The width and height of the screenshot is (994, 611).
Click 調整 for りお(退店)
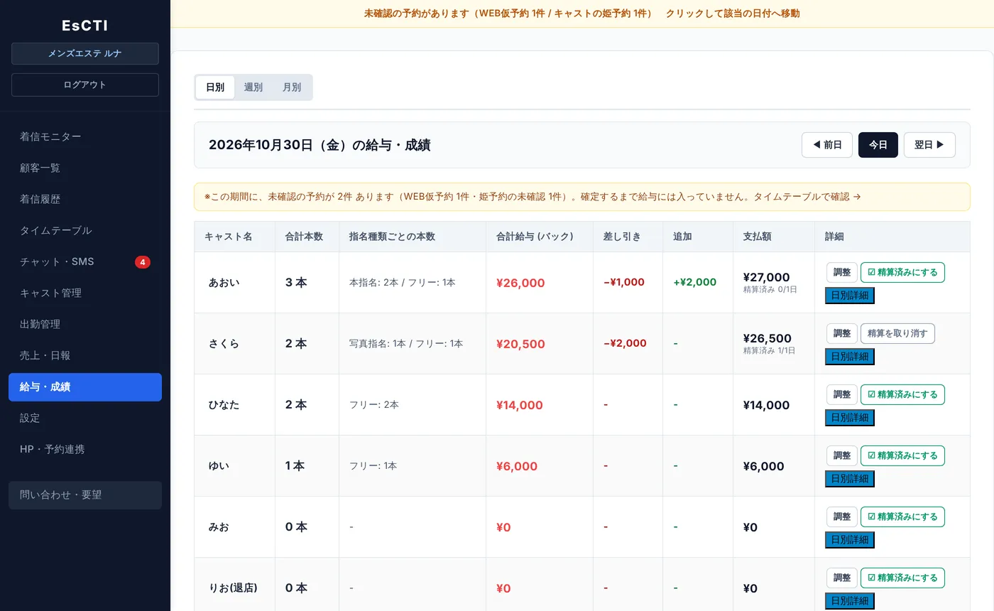click(x=842, y=578)
